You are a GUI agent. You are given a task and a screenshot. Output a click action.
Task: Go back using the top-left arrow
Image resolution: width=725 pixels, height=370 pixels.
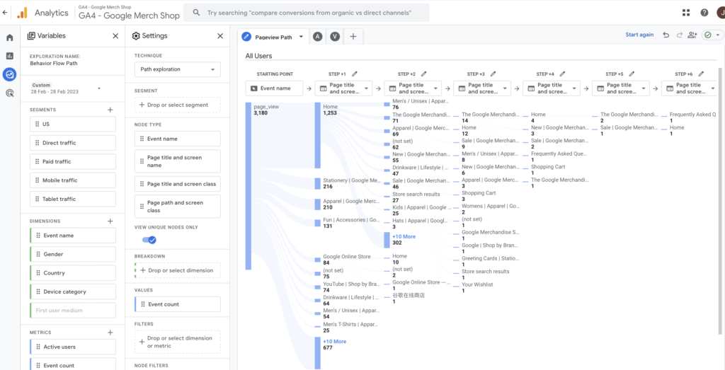(5, 13)
